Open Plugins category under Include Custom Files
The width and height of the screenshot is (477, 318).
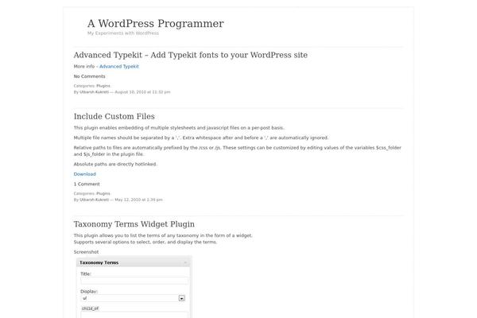[x=103, y=193]
